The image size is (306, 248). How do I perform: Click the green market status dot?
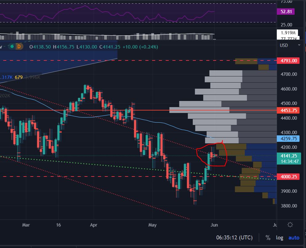click(x=12, y=47)
